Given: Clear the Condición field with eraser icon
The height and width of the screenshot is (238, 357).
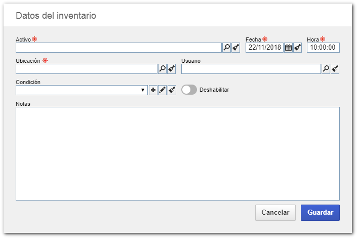Looking at the screenshot, I should point(172,90).
